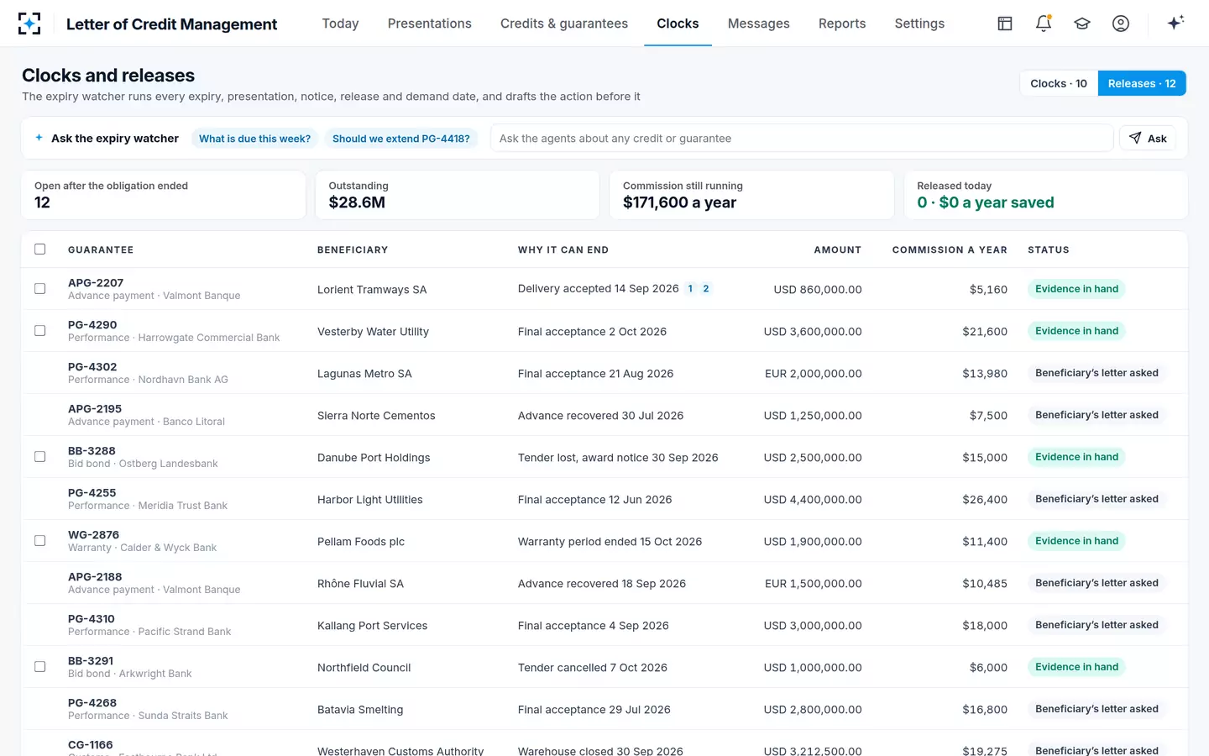Click the Batavia Smelting beneficiary cell
This screenshot has width=1209, height=756.
(x=360, y=710)
